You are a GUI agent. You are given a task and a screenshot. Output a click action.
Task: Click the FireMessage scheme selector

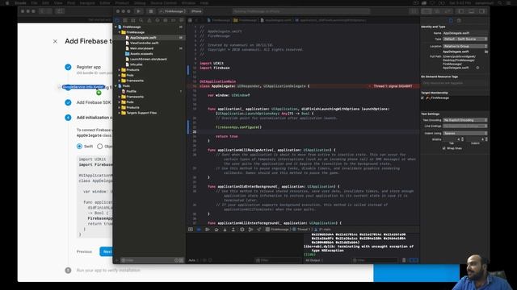coord(172,11)
